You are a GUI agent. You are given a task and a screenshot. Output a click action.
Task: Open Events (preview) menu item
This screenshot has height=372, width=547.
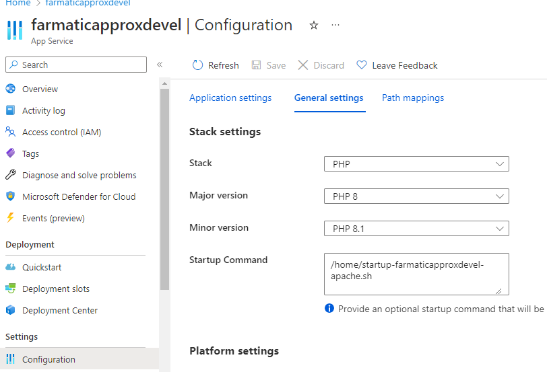[53, 219]
